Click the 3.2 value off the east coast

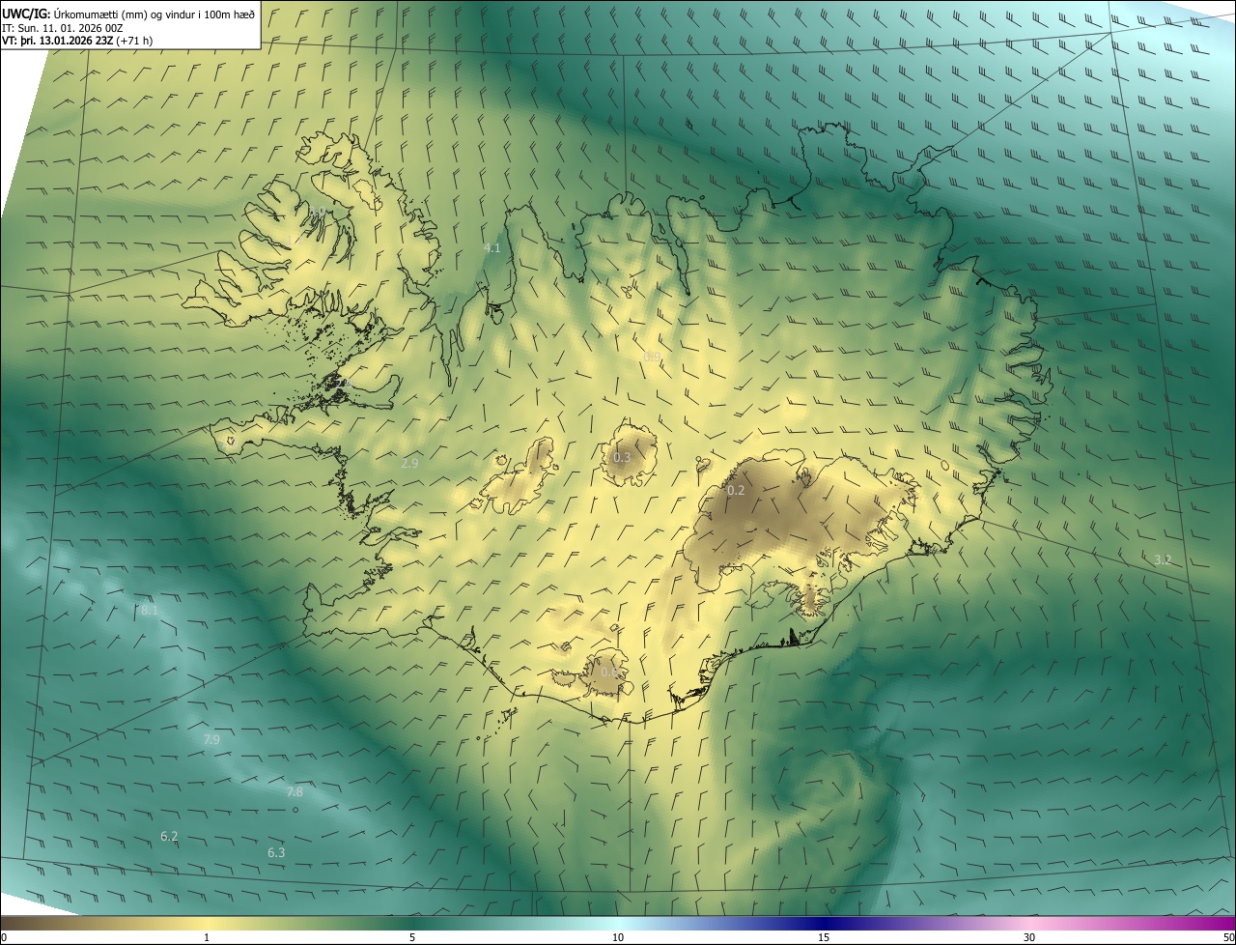1163,559
